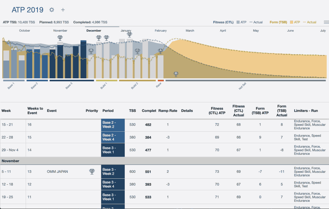Click the Event column header
Screen dimensions: 329x209
pyautogui.click(x=52, y=111)
